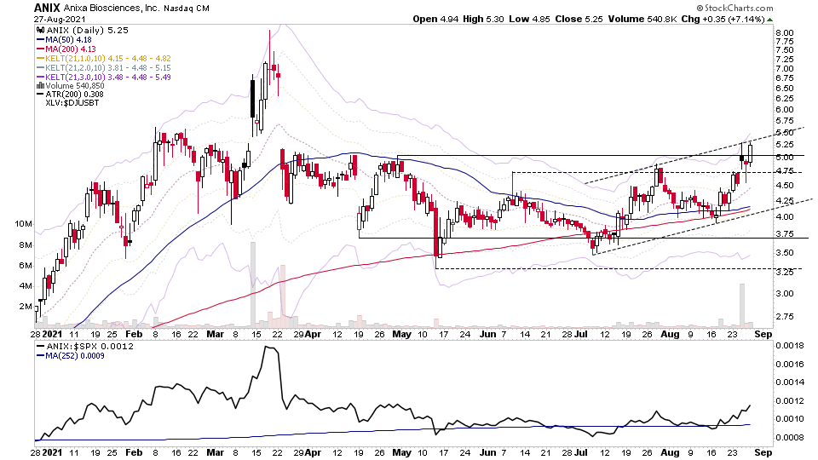This screenshot has height=460, width=818.
Task: Click the Aug label on the ratio panel axis
Action: pyautogui.click(x=671, y=452)
